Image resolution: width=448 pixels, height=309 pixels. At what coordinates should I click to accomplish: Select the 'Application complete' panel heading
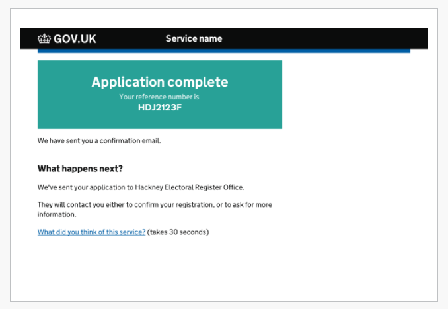(x=160, y=82)
